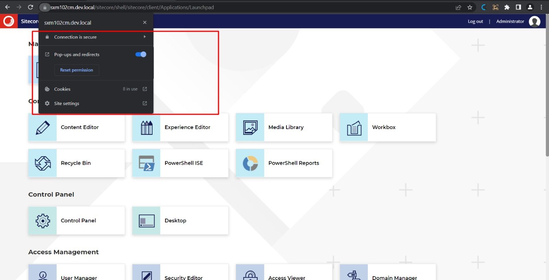
Task: Open the Recycle Bin icon
Action: coord(43,163)
